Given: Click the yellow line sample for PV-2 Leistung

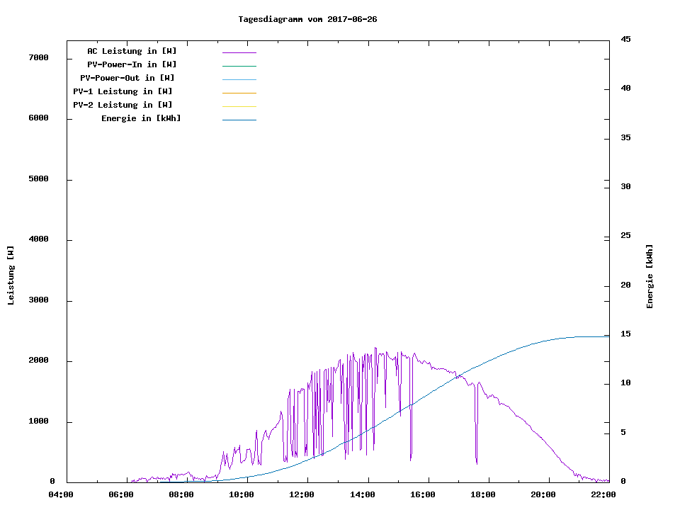Looking at the screenshot, I should [239, 106].
